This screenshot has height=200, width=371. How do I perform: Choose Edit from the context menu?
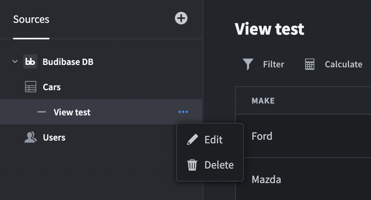click(x=213, y=140)
